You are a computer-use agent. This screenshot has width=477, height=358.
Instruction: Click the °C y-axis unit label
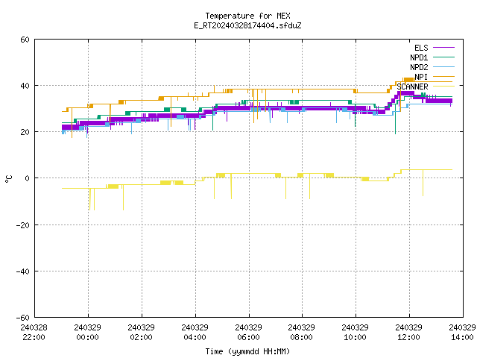[8, 179]
